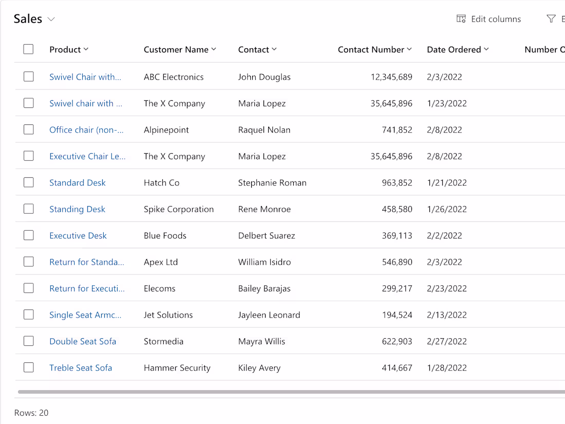
Task: Open the Contact Number column dropdown
Action: [x=410, y=49]
